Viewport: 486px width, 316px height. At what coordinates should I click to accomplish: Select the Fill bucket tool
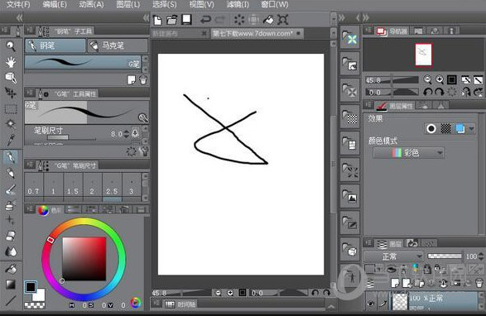pyautogui.click(x=11, y=269)
